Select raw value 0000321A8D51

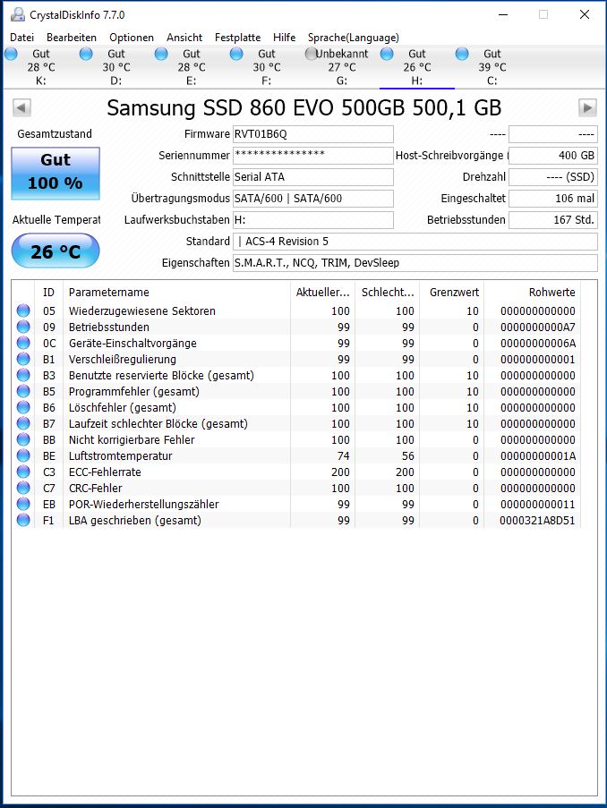537,521
